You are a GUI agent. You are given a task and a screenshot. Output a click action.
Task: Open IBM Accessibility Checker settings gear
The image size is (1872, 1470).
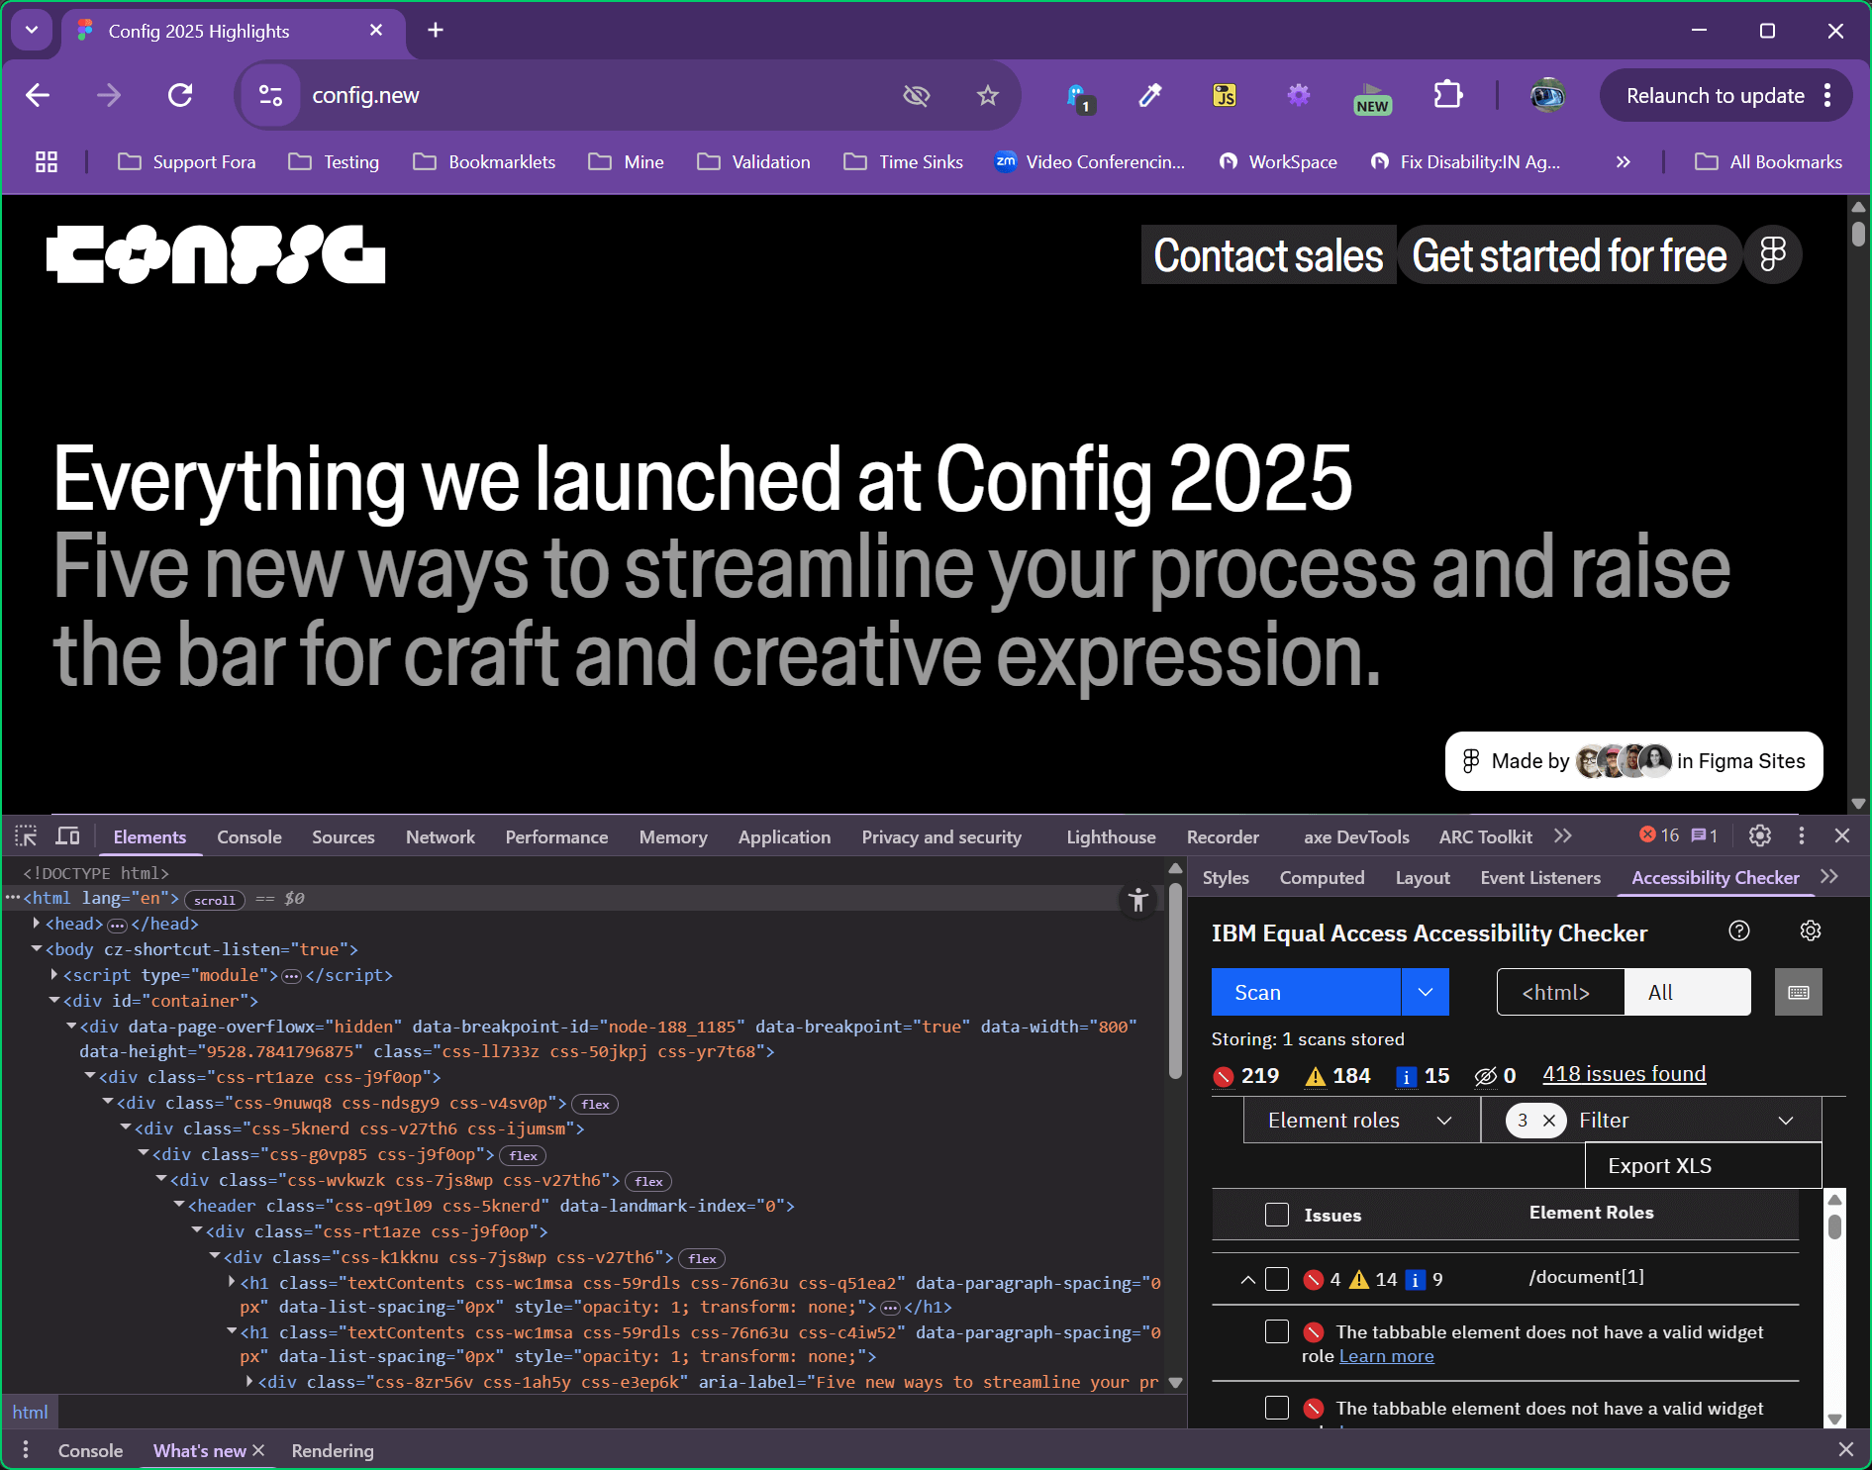pyautogui.click(x=1811, y=931)
